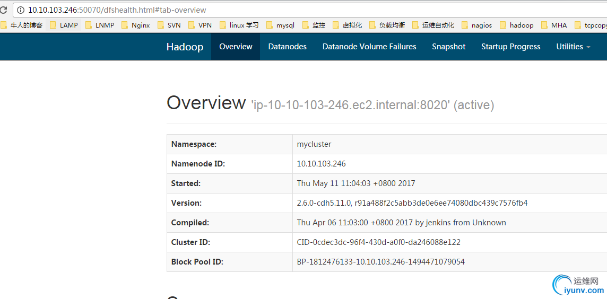Click the Started timestamp value
607x299 pixels.
pos(355,183)
